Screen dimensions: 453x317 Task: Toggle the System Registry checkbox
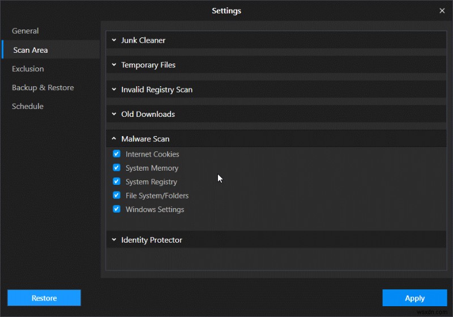[117, 181]
